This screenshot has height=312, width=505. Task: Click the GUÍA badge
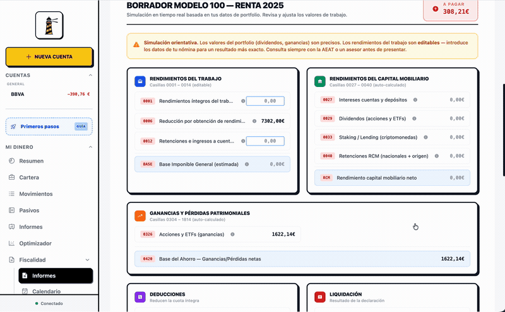pyautogui.click(x=81, y=127)
